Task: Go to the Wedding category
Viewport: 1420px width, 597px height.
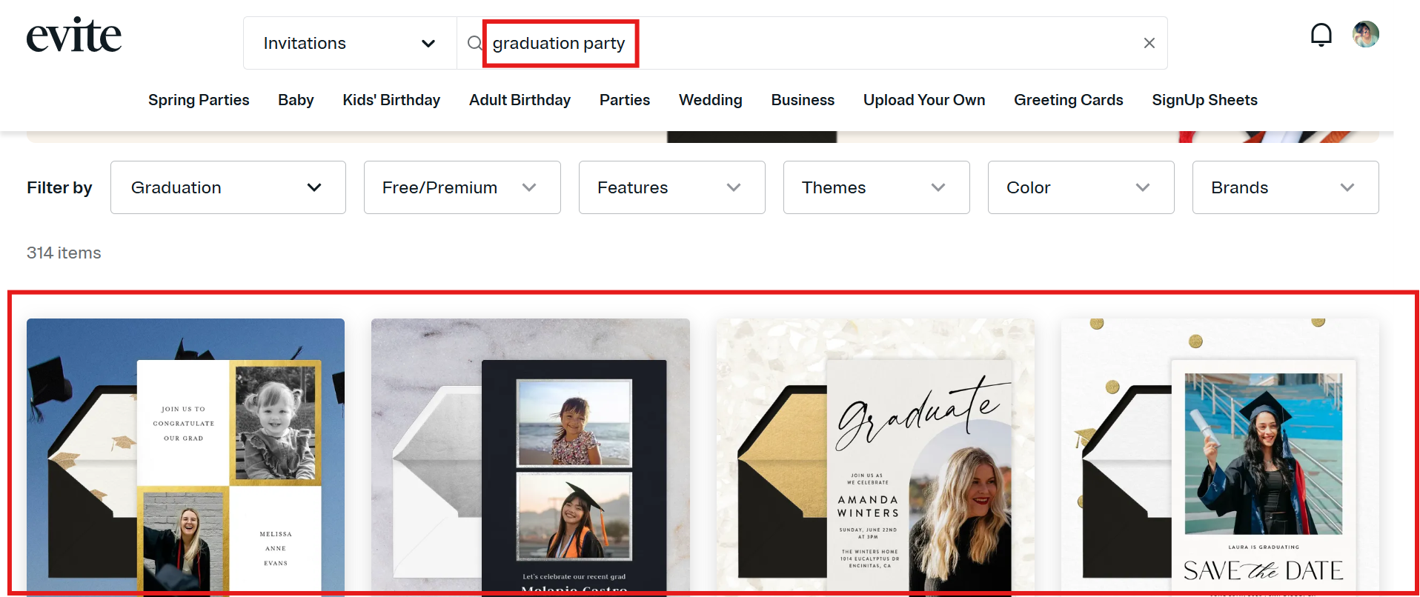Action: pos(710,100)
